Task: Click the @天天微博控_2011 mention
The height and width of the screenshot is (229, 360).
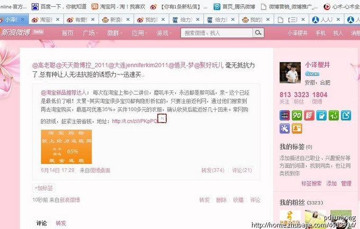Action: click(x=82, y=66)
